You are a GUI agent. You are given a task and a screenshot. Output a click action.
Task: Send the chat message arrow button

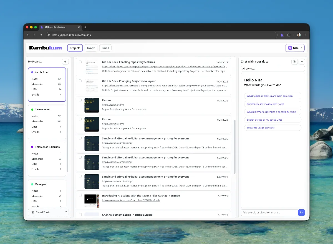coord(301,213)
